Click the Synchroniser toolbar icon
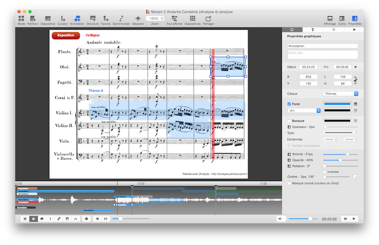This screenshot has width=379, height=245. pos(121,18)
